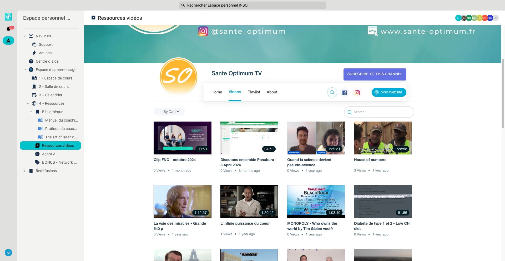505x261 pixels.
Task: Open the channel Instagram icon
Action: pyautogui.click(x=357, y=93)
